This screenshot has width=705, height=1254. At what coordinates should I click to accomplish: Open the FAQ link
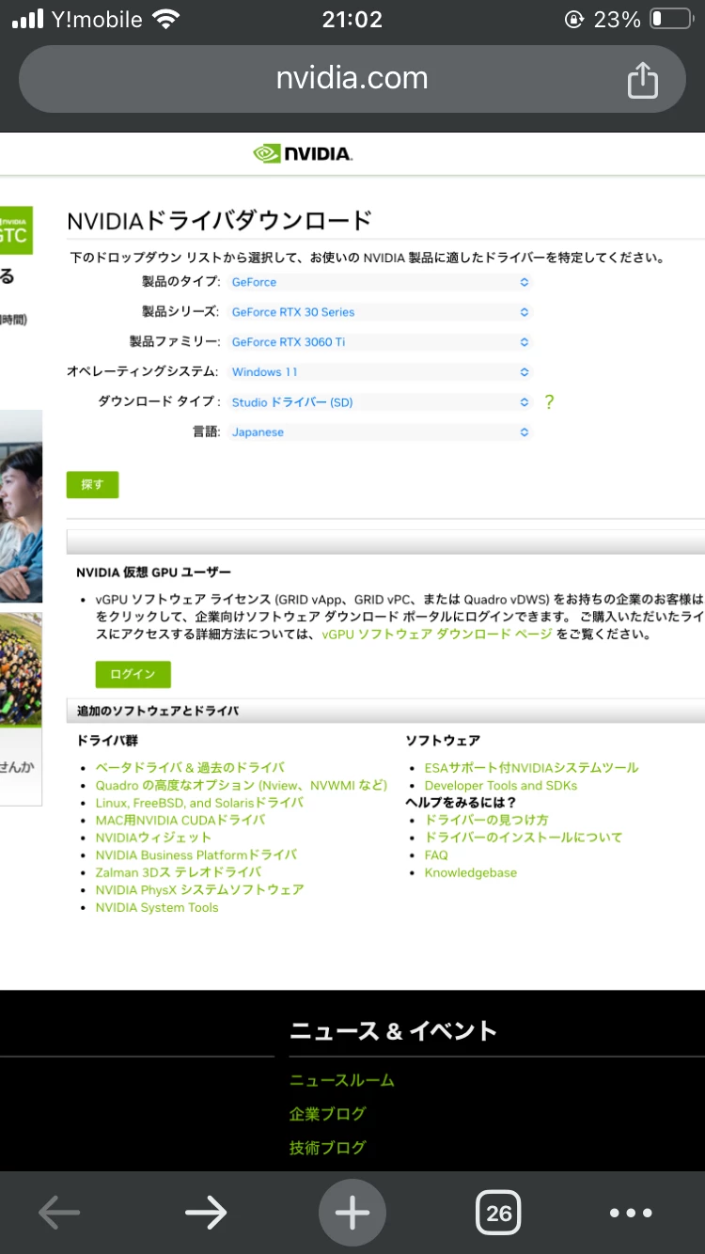coord(436,855)
